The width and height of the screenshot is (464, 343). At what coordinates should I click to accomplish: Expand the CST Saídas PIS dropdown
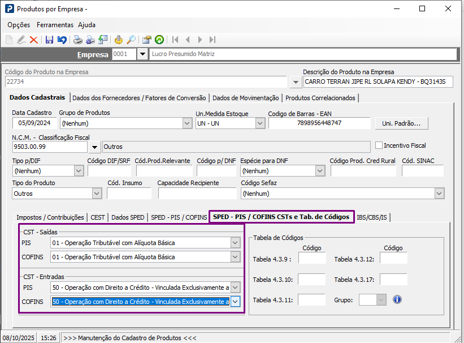pos(236,243)
